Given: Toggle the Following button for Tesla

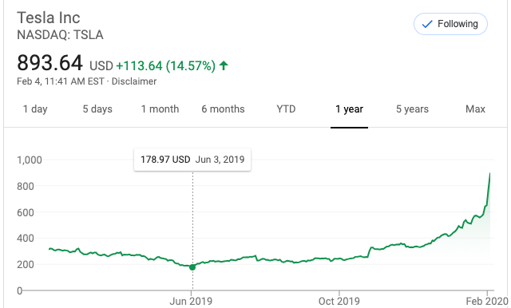Looking at the screenshot, I should click(450, 24).
